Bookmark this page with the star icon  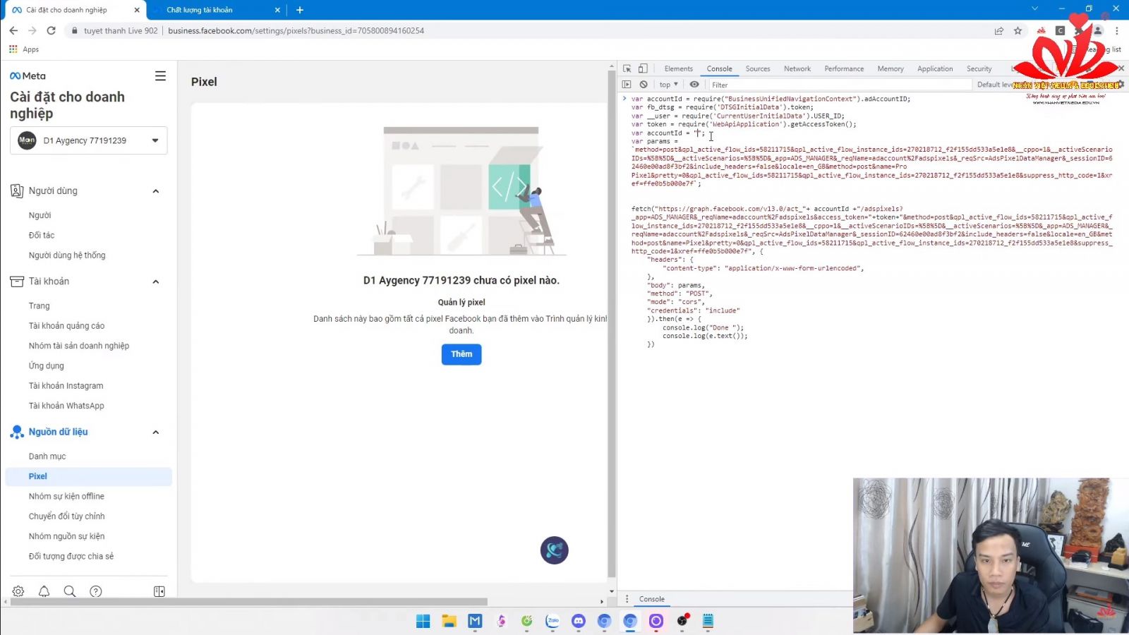pyautogui.click(x=1018, y=30)
